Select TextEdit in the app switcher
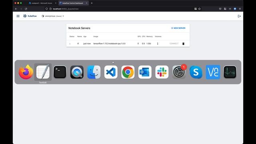 (x=43, y=72)
